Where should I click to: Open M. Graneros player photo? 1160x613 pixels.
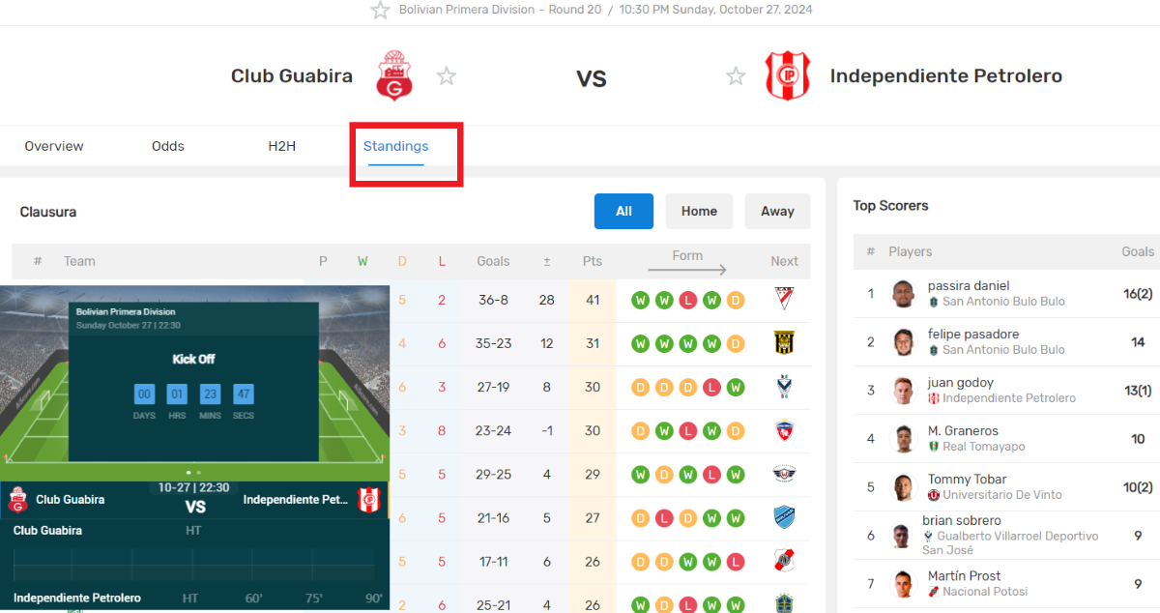click(904, 439)
